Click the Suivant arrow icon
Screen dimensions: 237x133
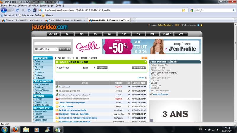pyautogui.click(x=146, y=78)
